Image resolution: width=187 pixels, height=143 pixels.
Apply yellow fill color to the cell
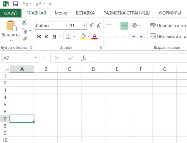tap(83, 36)
